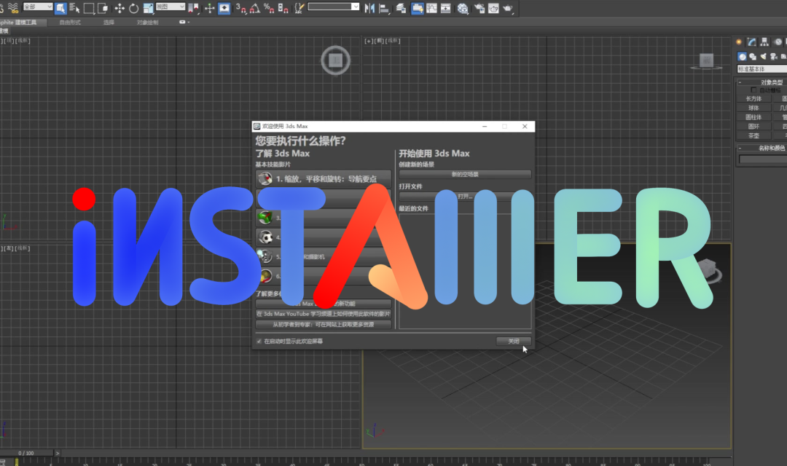Uncheck 在启动时显示此欢迎屏幕
Viewport: 787px width, 466px height.
click(x=259, y=341)
